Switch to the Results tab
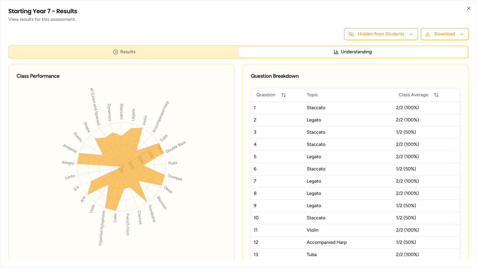The height and width of the screenshot is (268, 477). tap(124, 52)
